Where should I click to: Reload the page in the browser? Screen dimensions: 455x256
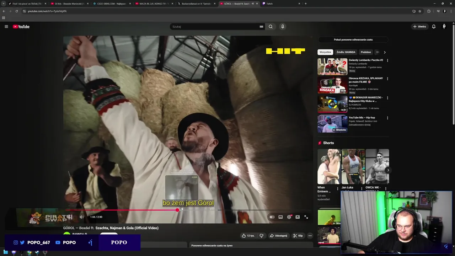16,11
